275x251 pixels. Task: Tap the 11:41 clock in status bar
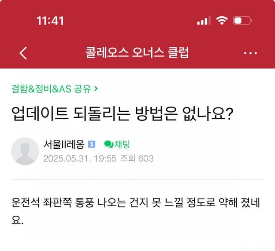click(x=50, y=21)
